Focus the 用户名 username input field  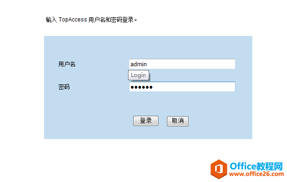pos(182,64)
